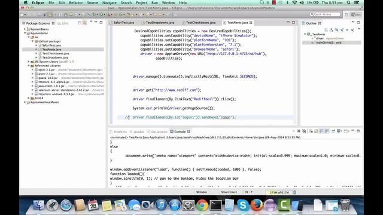Open Safari from the Dock

pyautogui.click(x=66, y=205)
